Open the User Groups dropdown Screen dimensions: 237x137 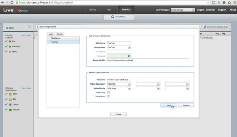pyautogui.click(x=193, y=10)
